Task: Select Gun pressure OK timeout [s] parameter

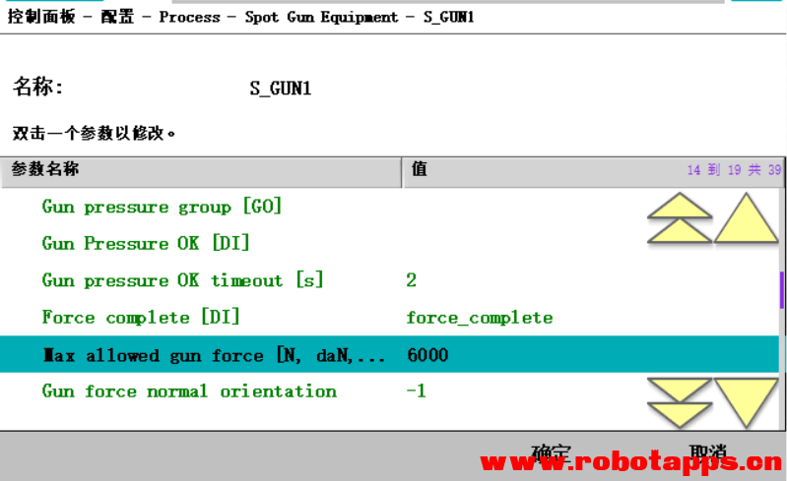Action: (x=182, y=280)
